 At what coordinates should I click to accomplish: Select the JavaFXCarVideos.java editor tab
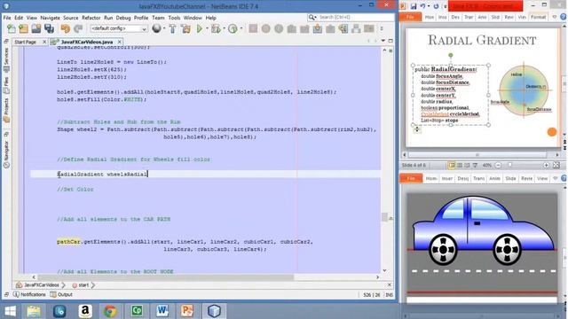(87, 42)
